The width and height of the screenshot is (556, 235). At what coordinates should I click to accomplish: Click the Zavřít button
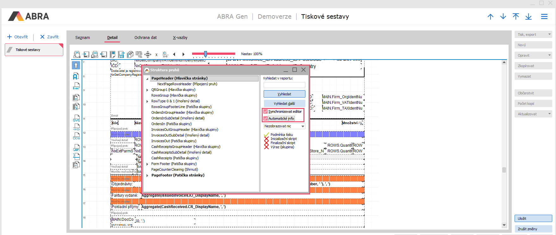pos(49,37)
